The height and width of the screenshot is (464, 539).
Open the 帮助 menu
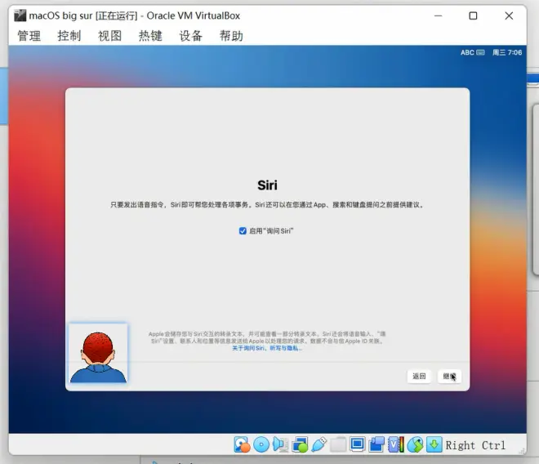coord(231,36)
